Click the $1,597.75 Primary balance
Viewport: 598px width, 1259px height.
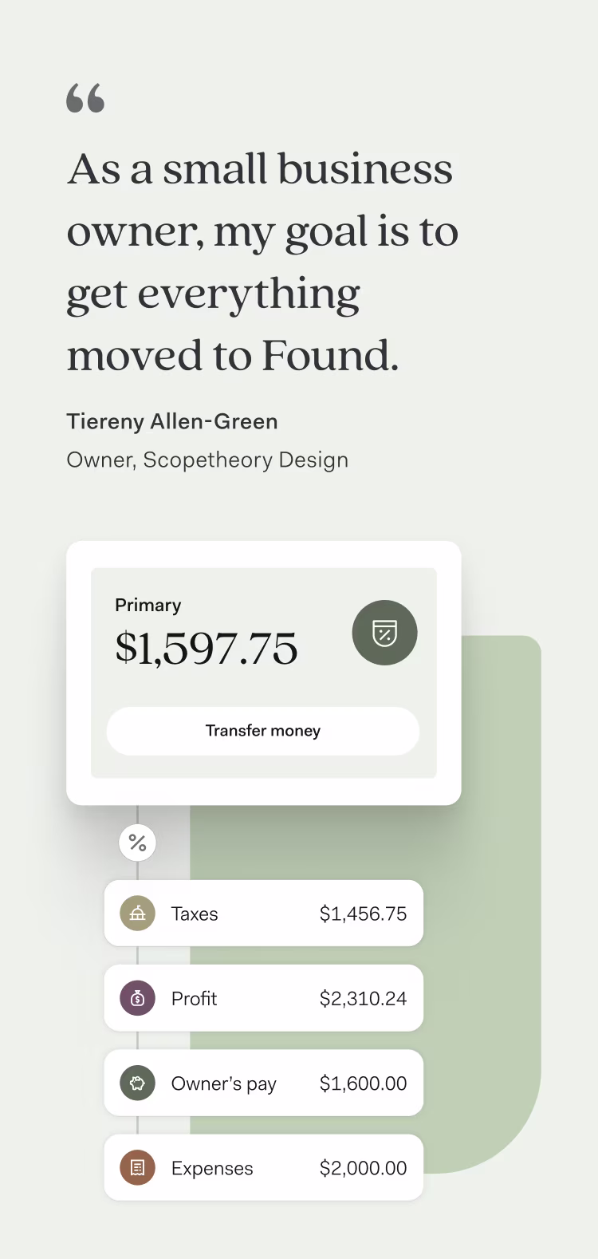click(207, 648)
